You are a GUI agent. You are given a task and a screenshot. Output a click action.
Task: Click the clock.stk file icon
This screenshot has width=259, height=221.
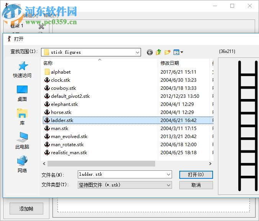pos(47,80)
